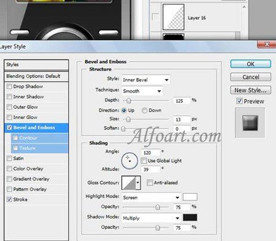Enable the Drop Shadow checkbox

[x=9, y=86]
